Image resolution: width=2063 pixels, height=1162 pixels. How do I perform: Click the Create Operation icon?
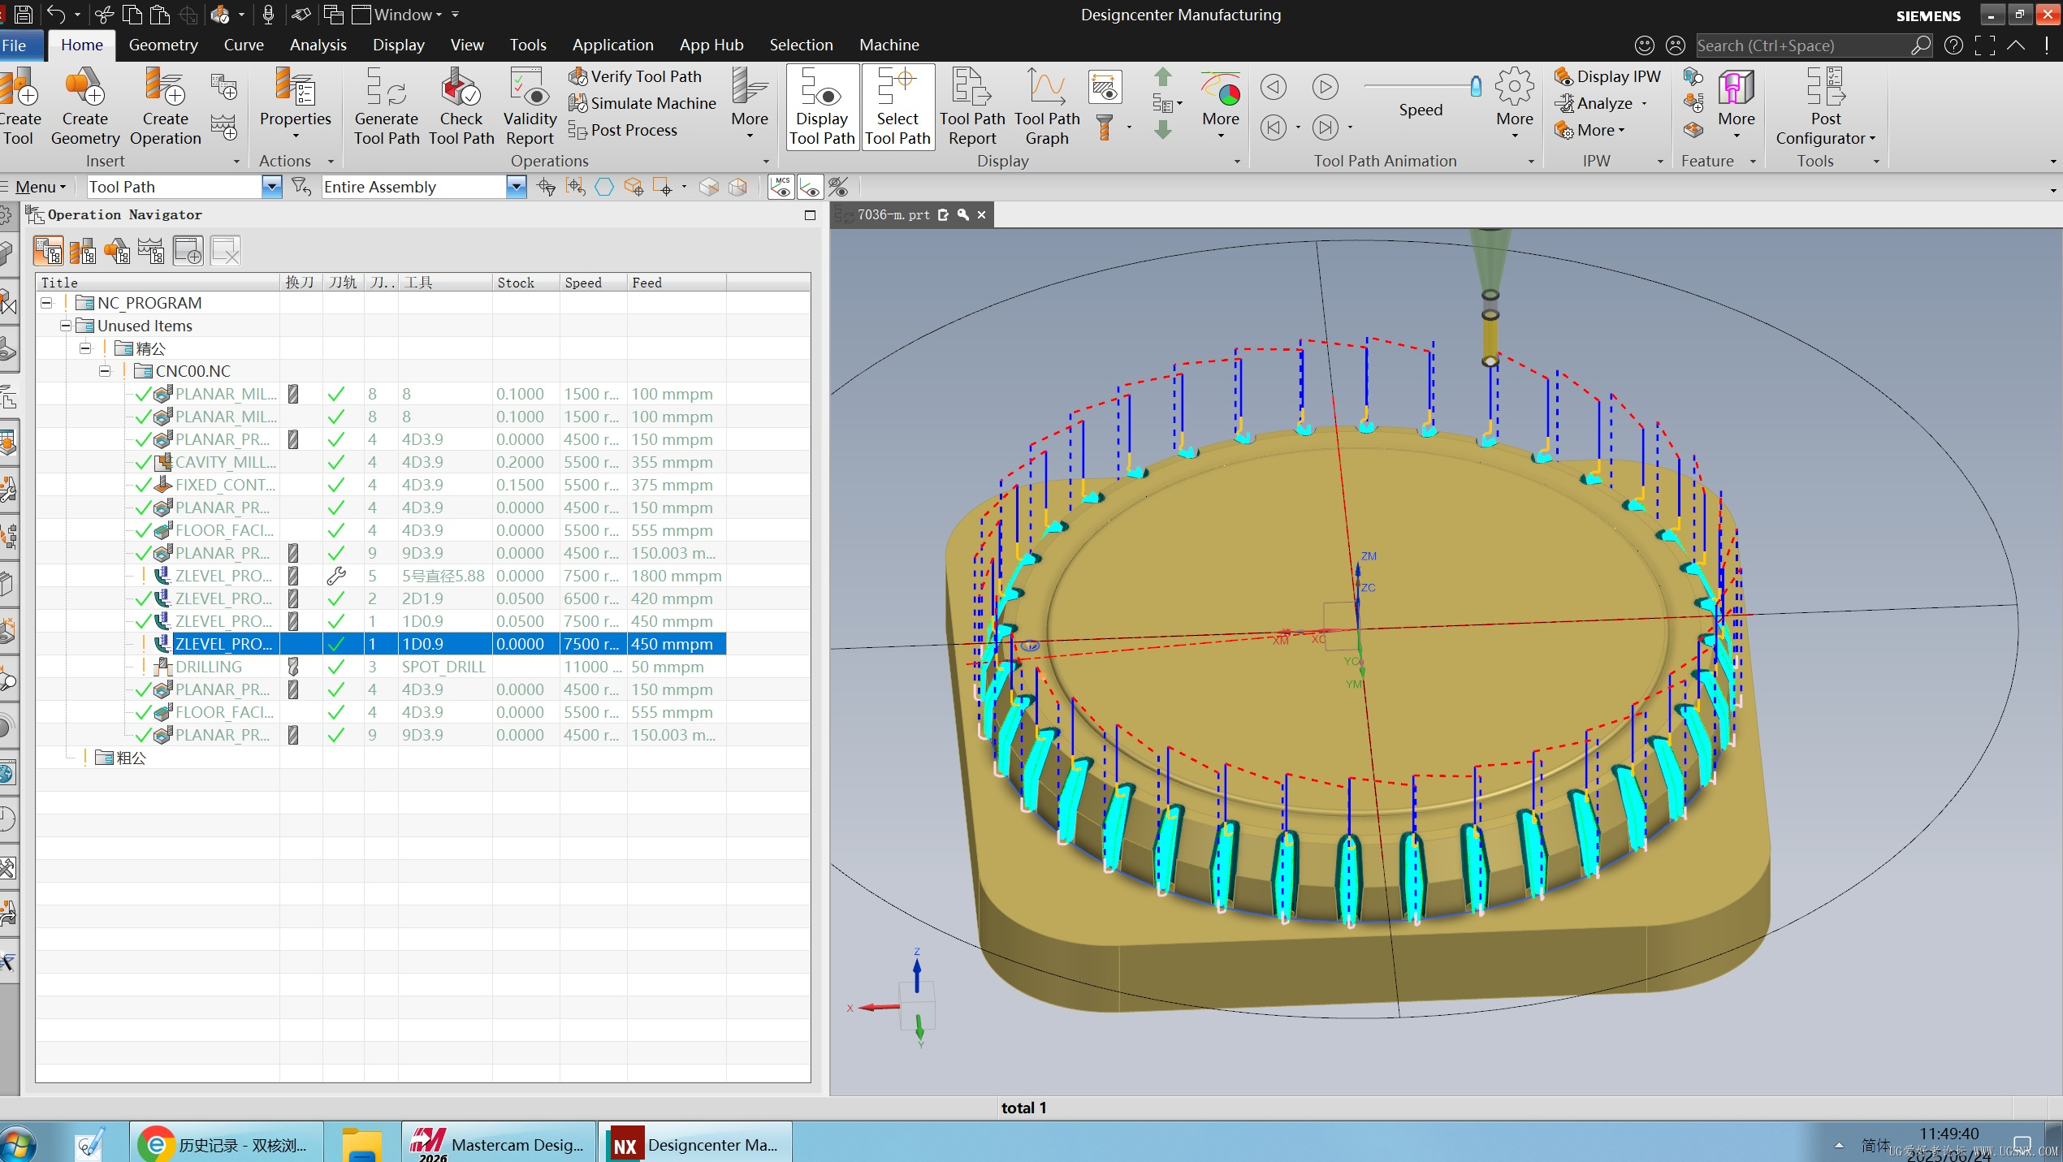(165, 106)
